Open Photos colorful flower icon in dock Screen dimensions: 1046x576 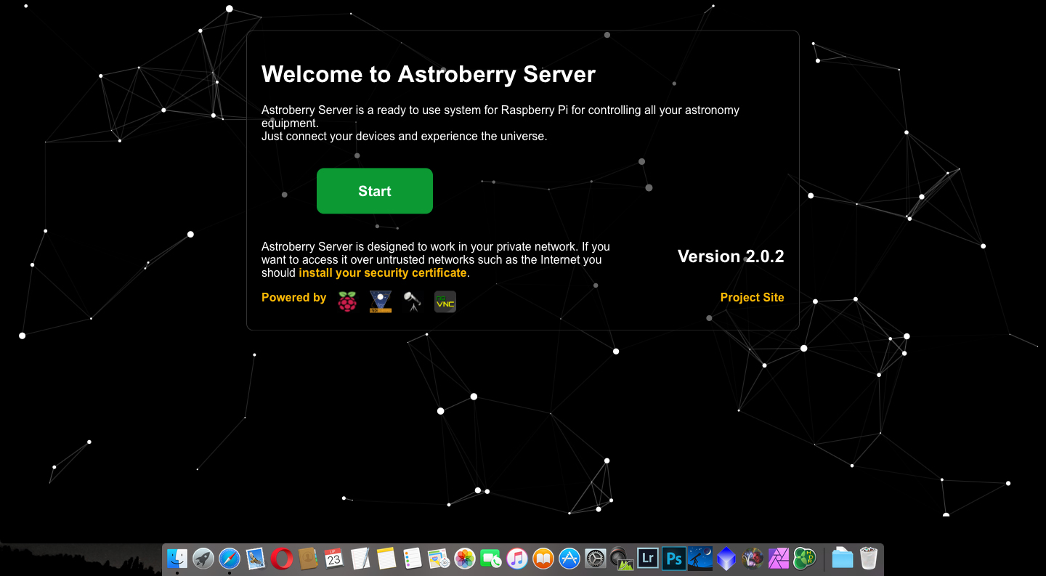point(465,559)
